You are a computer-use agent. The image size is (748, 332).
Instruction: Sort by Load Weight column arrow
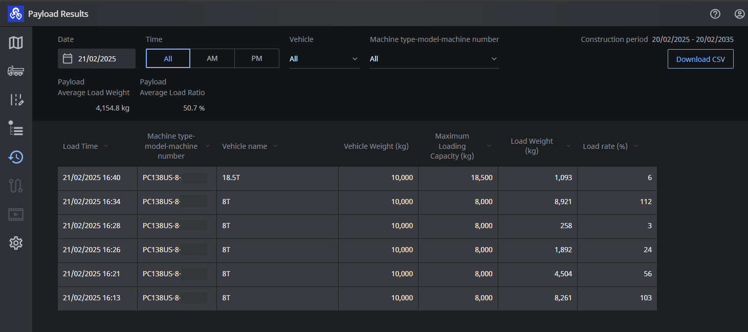[x=568, y=146]
